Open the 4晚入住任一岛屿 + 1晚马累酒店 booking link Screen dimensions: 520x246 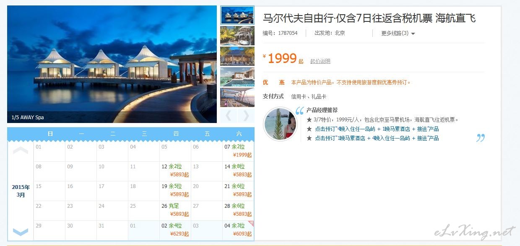pyautogui.click(x=377, y=129)
